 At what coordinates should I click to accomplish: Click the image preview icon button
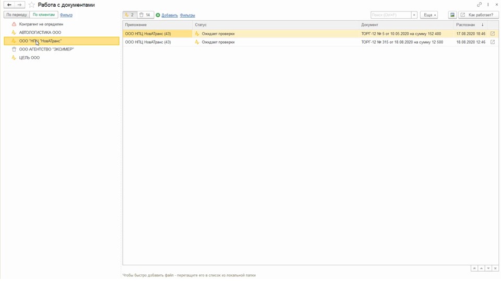[452, 15]
